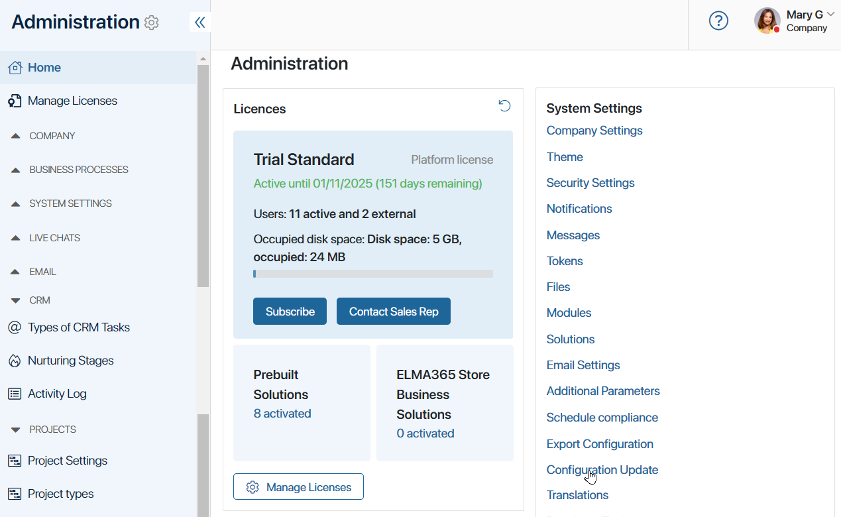
Task: Click the gear icon beside Administration title
Action: point(152,23)
